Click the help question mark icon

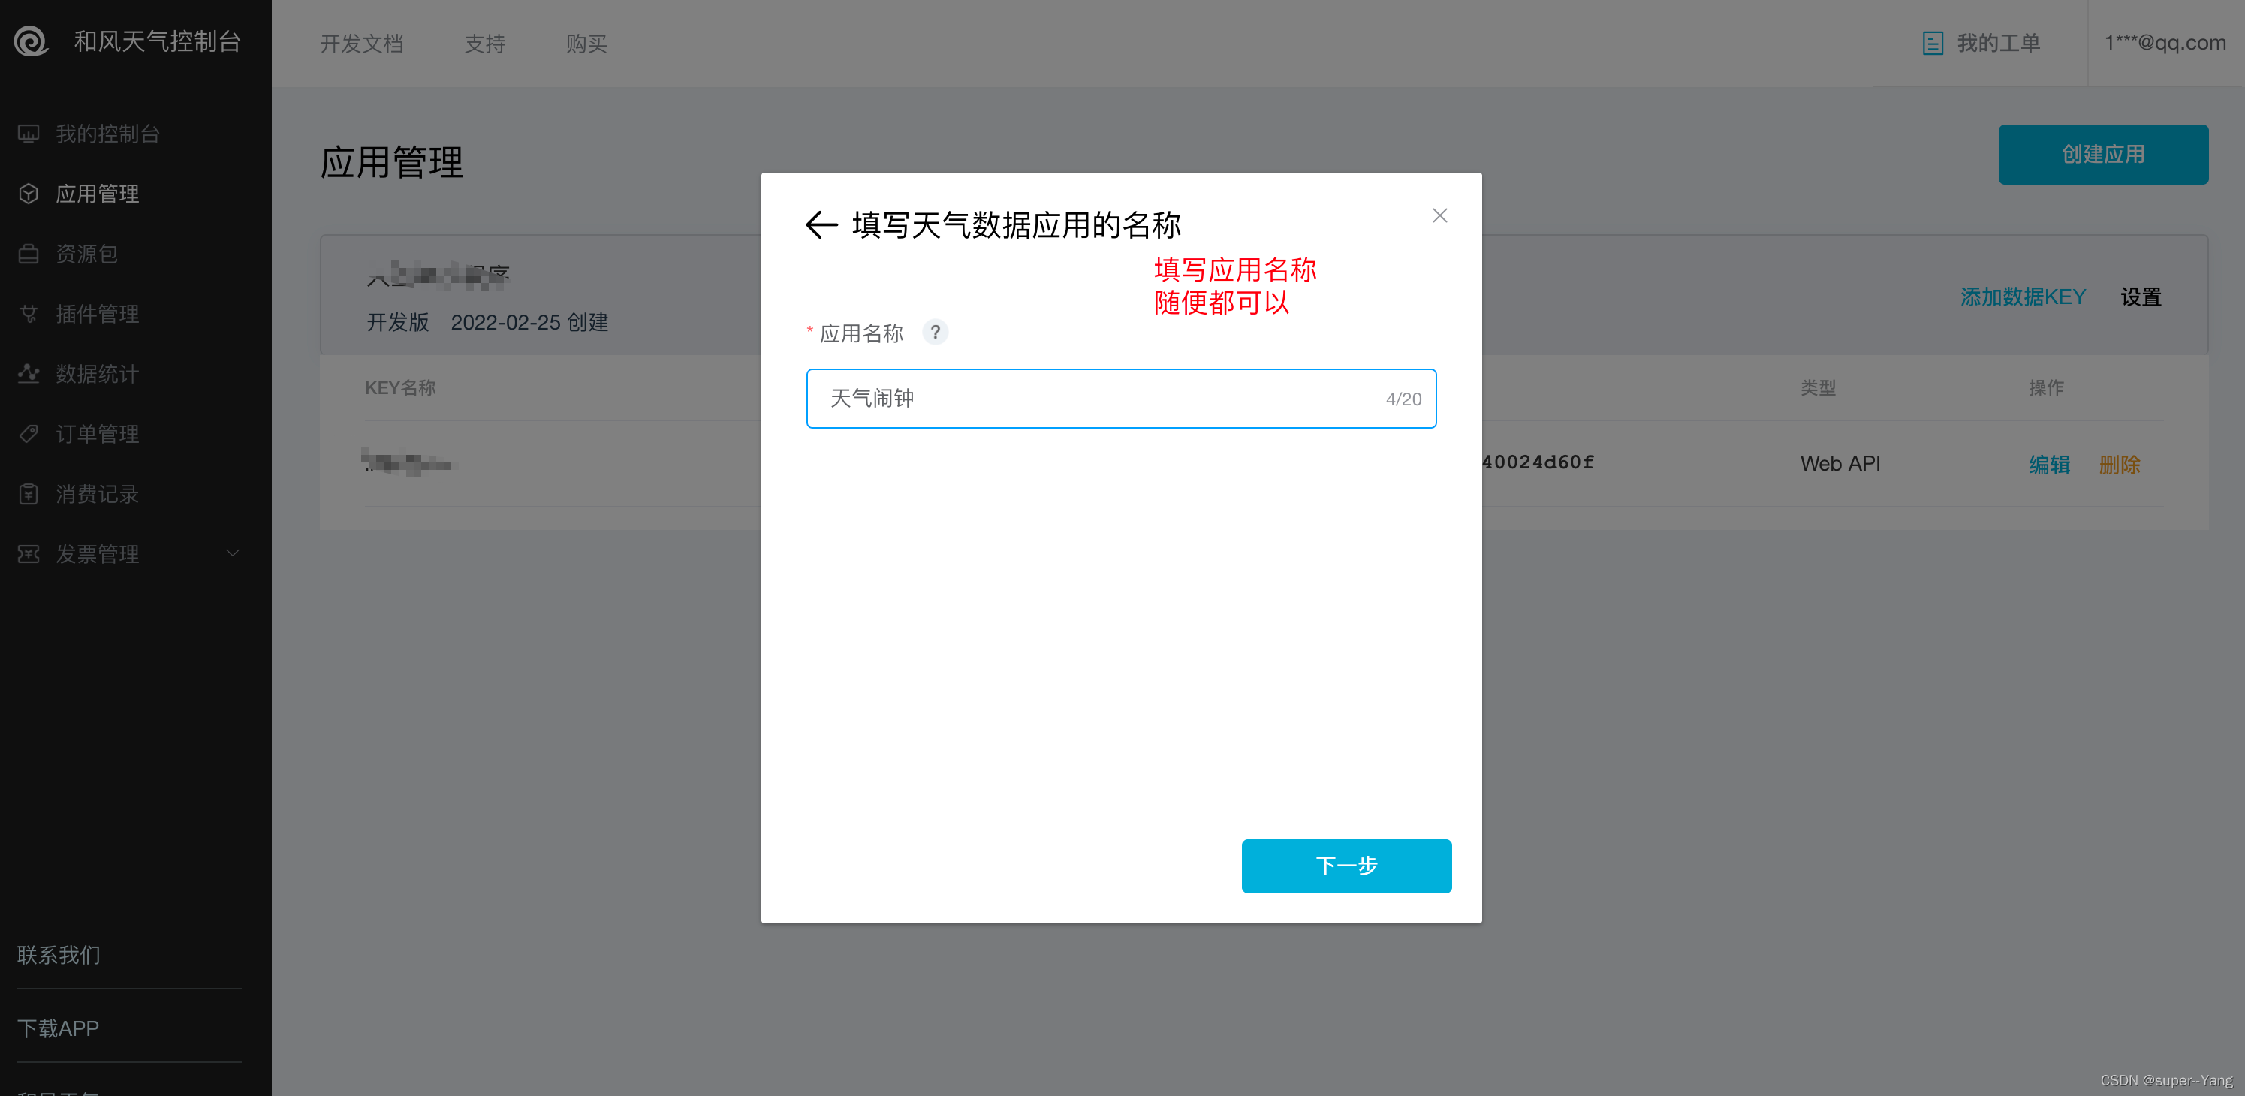[x=935, y=332]
